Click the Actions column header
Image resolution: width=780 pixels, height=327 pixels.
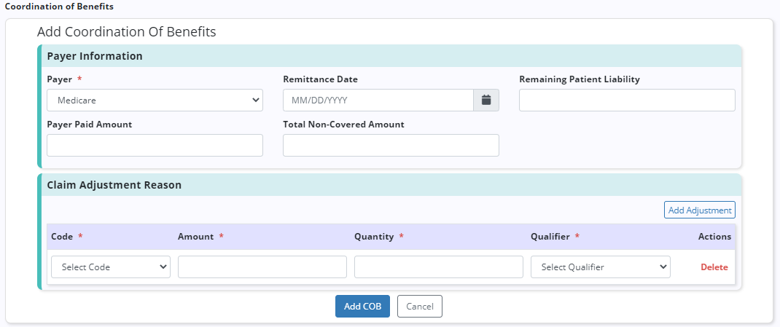[714, 237]
